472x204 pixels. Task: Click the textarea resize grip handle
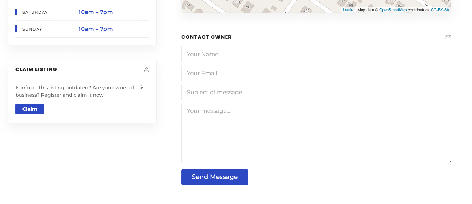pos(449,161)
